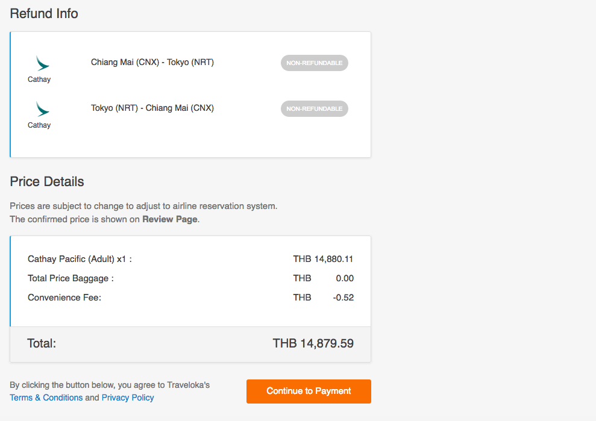Click the Total label

tap(42, 343)
